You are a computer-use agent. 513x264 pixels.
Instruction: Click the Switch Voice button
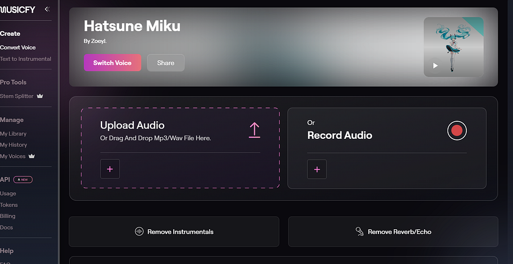point(112,63)
